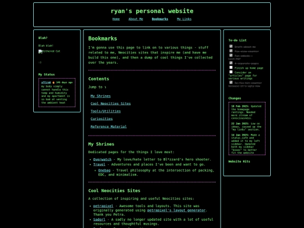Screen dimensions: 304x228
Task: Jump to the Tools/Utilities section
Action: pos(106,111)
